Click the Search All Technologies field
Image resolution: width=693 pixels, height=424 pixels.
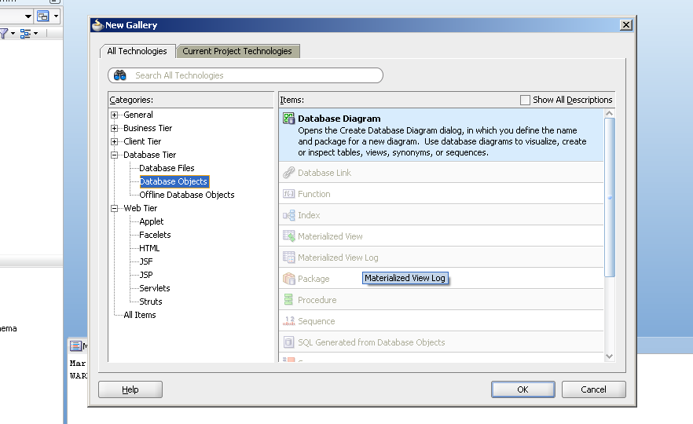click(x=251, y=75)
